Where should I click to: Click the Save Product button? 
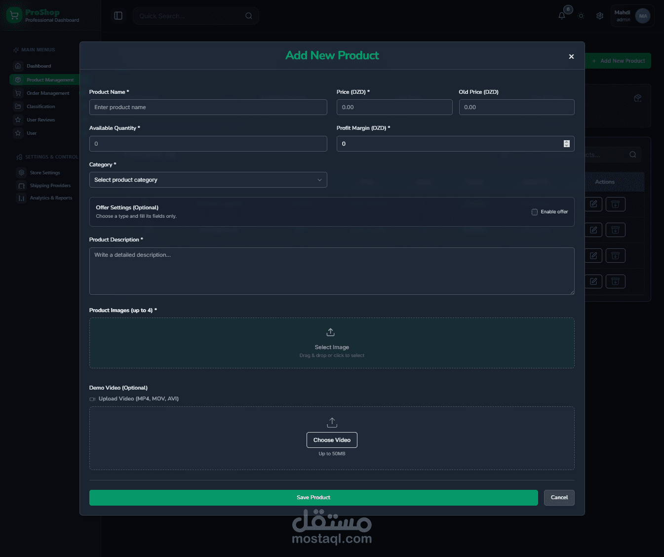pyautogui.click(x=313, y=498)
